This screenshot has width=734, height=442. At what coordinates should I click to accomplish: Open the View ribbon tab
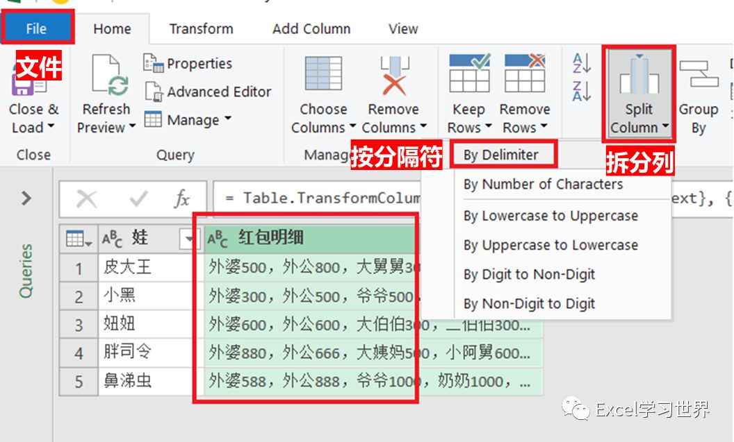point(403,29)
